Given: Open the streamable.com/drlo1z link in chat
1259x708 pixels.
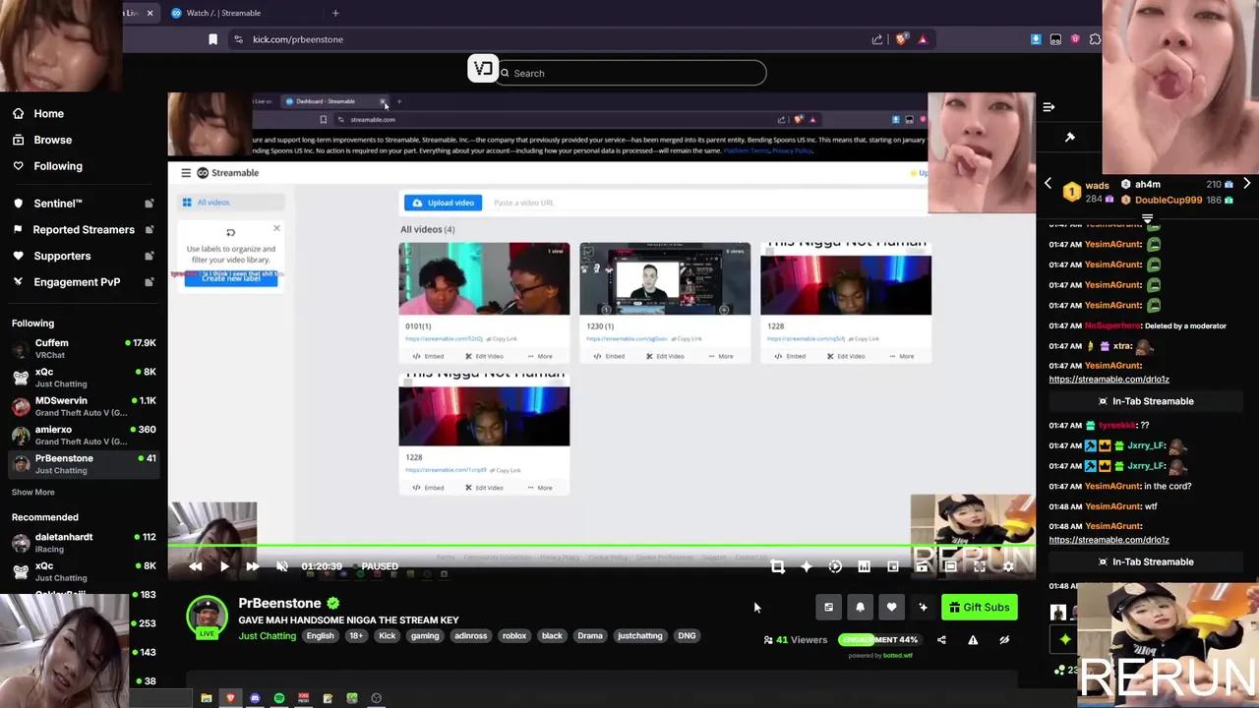Looking at the screenshot, I should click(1109, 379).
